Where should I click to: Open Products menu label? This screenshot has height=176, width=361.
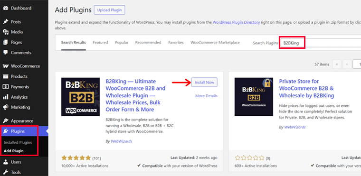(x=19, y=76)
